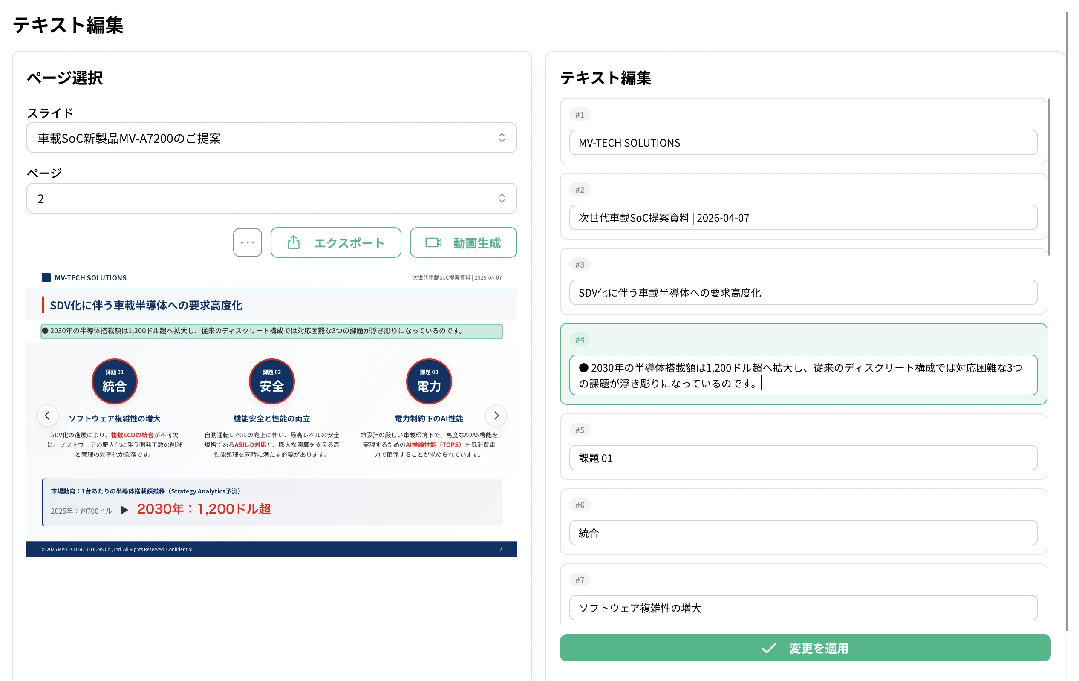Select heading 電力制約下のAI性能 on slide
The width and height of the screenshot is (1079, 681).
(429, 418)
